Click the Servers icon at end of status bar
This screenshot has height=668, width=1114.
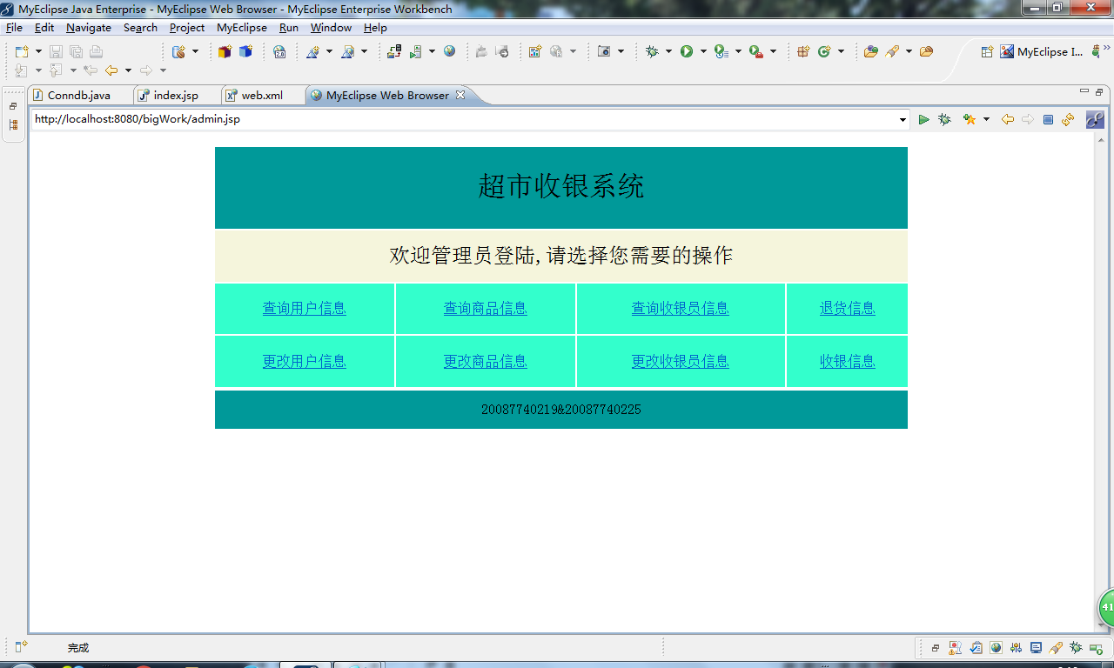tap(1096, 647)
